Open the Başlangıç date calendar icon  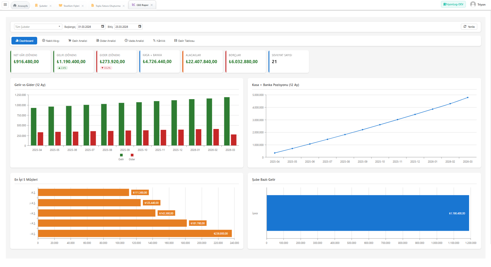click(x=102, y=27)
